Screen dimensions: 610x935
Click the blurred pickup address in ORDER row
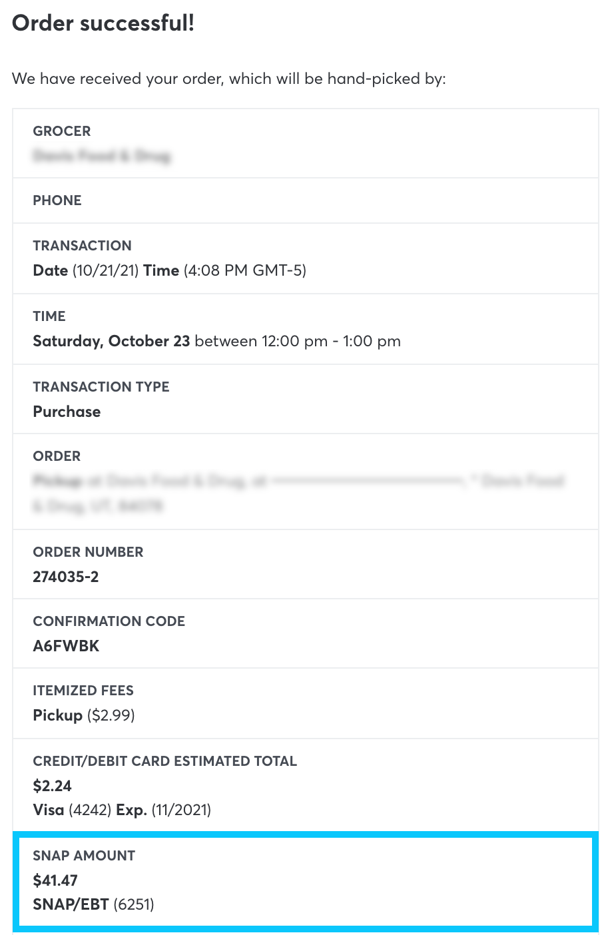tap(298, 493)
